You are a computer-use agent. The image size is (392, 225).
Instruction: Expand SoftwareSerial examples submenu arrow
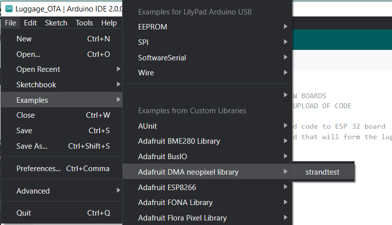click(285, 57)
